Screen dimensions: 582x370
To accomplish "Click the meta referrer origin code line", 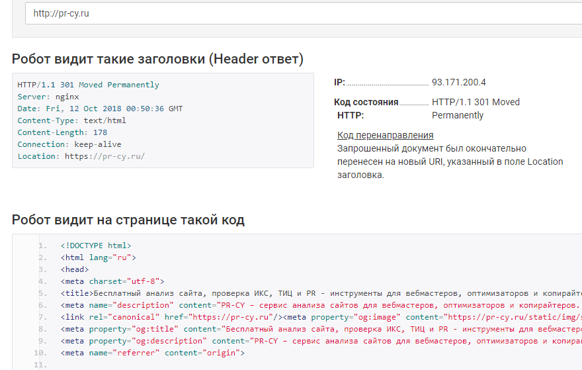I will (152, 353).
